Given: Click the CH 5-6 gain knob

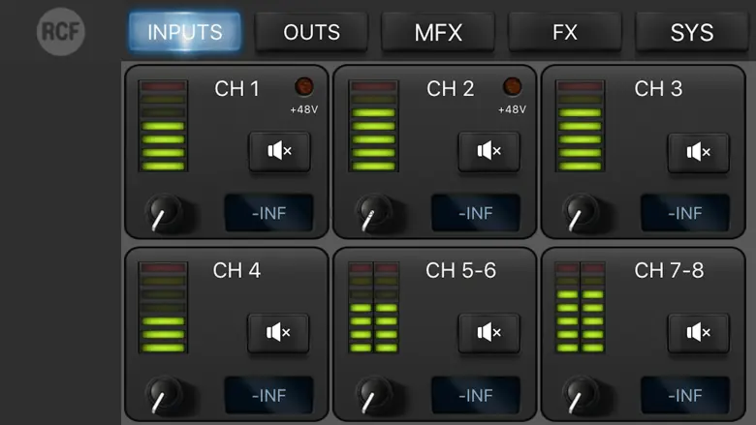Looking at the screenshot, I should (374, 394).
